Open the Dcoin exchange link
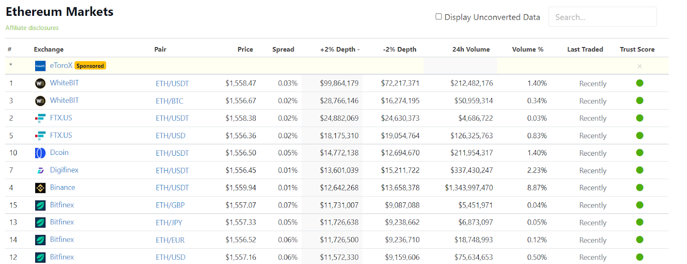This screenshot has height=264, width=687. tap(59, 152)
